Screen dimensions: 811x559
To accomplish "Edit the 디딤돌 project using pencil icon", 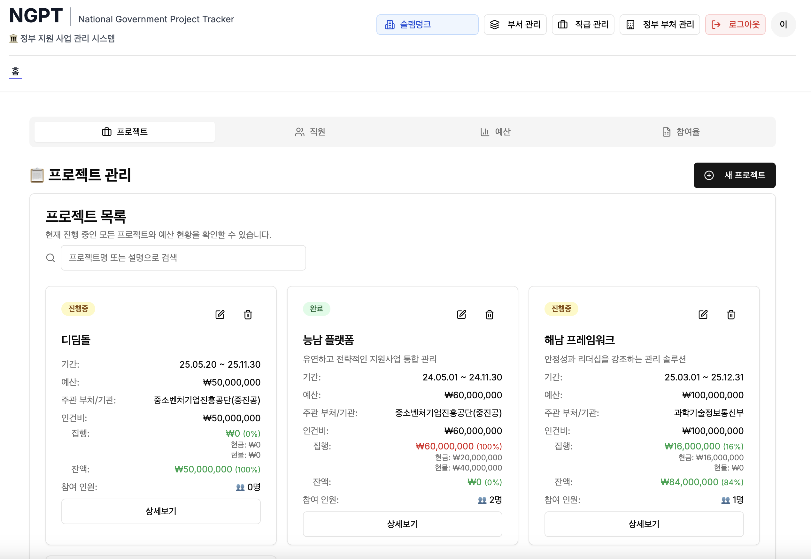I will click(220, 314).
